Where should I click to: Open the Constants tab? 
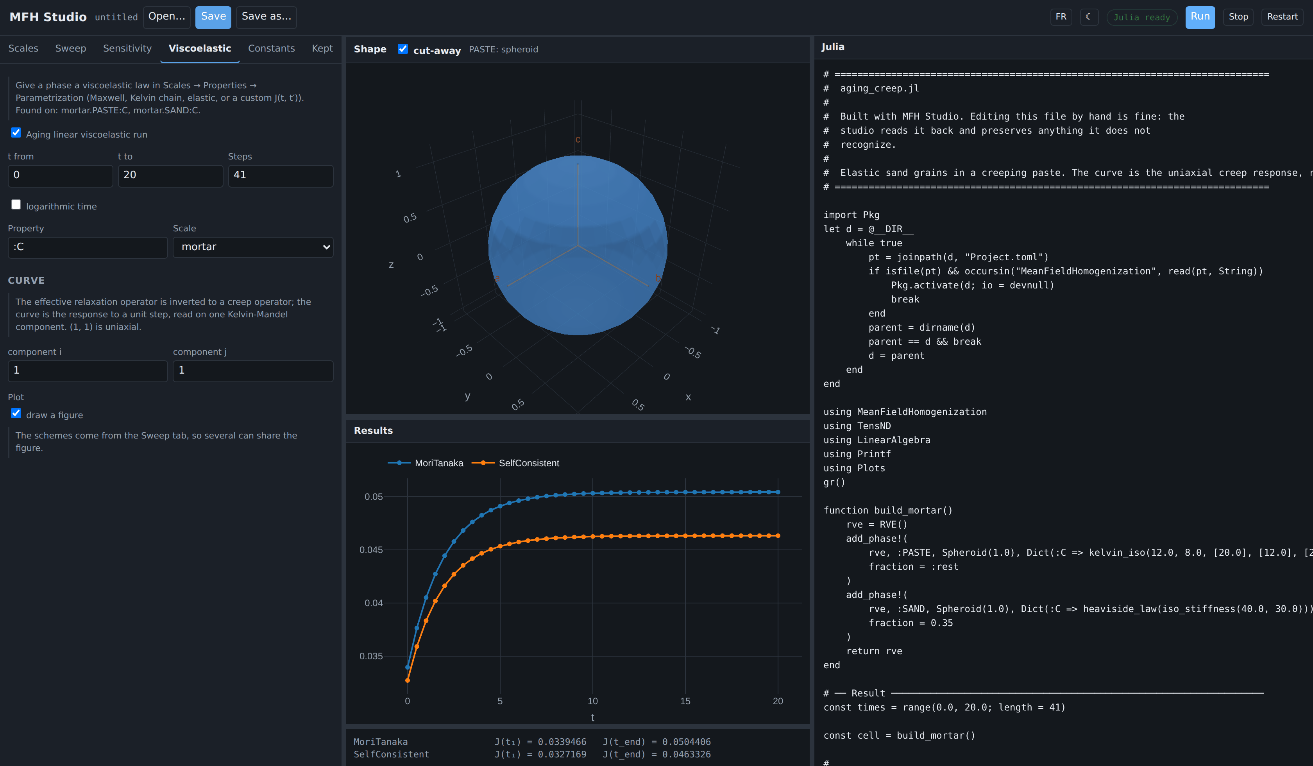click(x=272, y=48)
